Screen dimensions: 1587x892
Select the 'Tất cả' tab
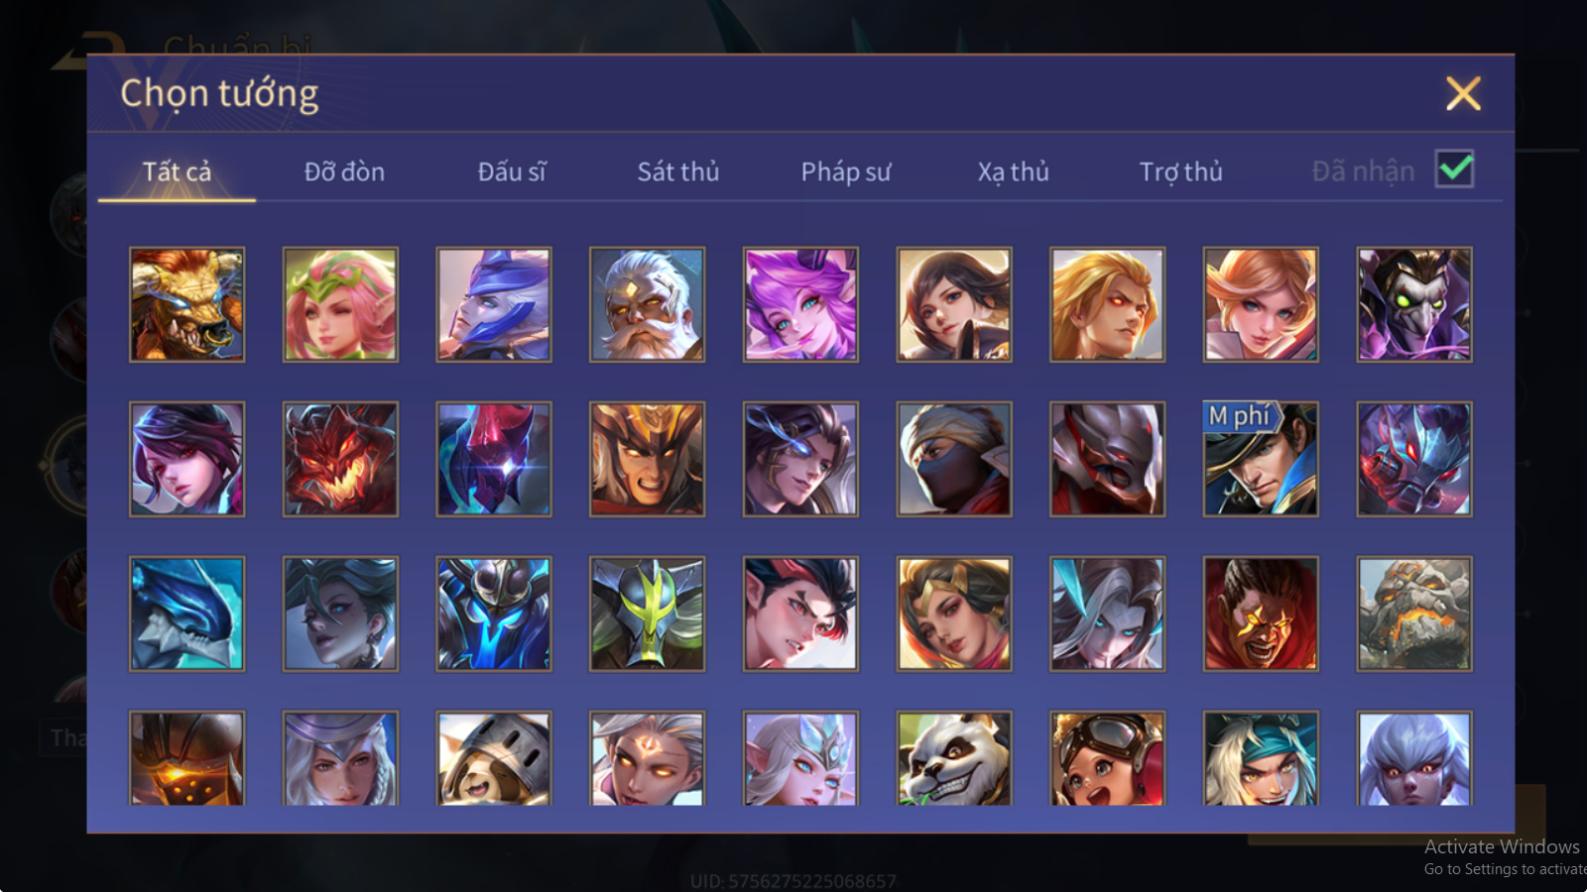177,171
